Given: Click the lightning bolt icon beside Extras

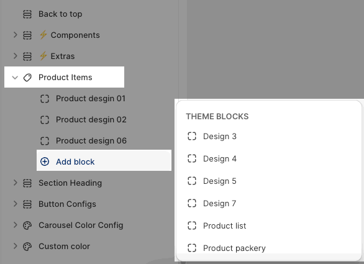Looking at the screenshot, I should coord(43,56).
